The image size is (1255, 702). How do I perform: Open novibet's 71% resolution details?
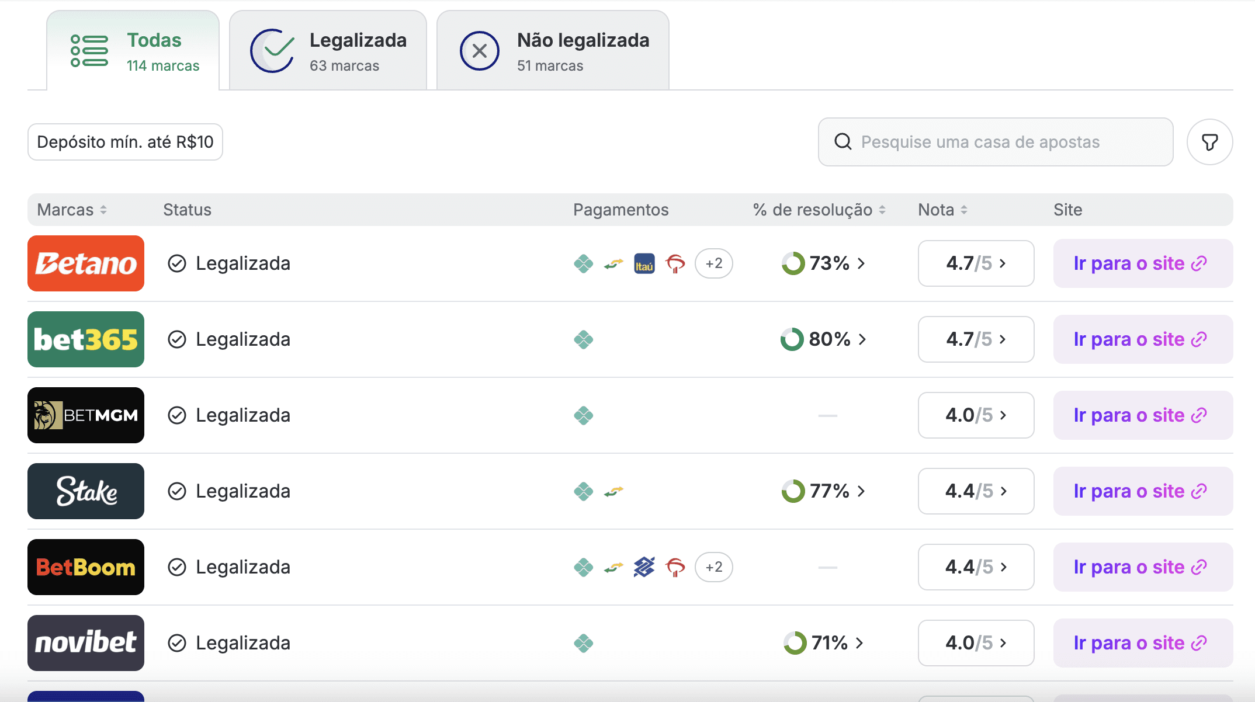(x=823, y=643)
